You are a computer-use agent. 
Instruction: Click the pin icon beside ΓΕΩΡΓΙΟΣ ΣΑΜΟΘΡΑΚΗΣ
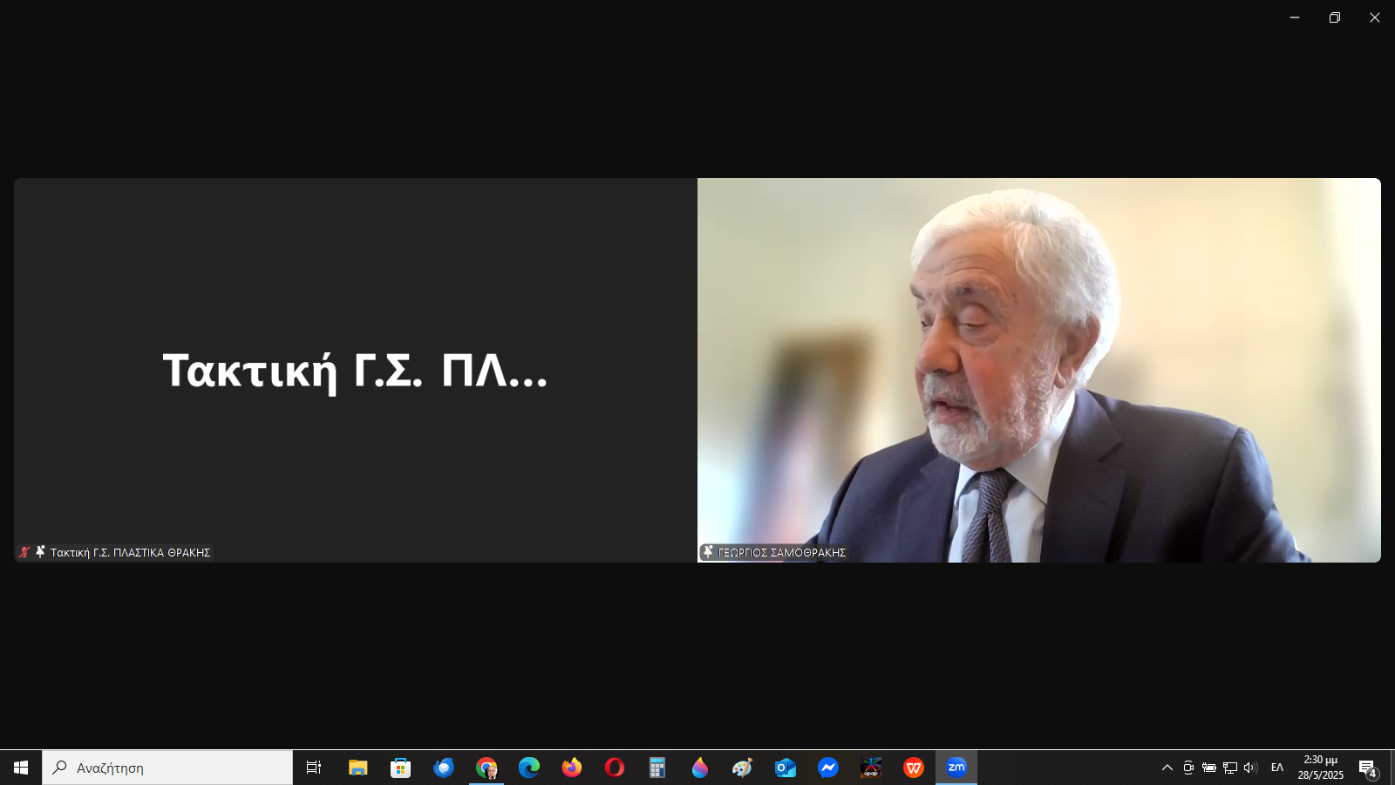tap(708, 552)
